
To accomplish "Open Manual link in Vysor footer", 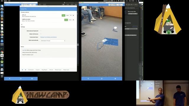I will (x=51, y=70).
